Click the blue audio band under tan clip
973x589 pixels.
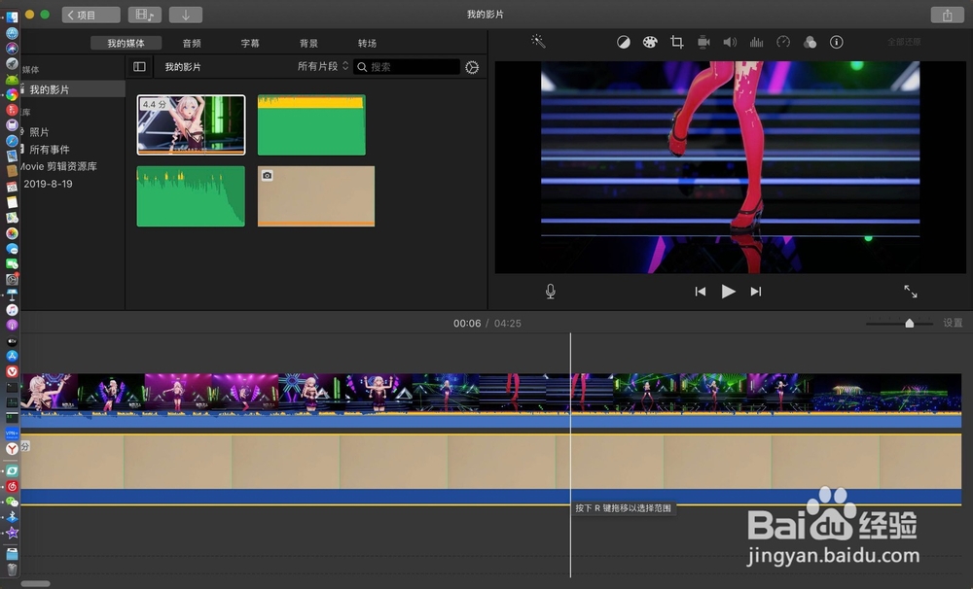490,496
